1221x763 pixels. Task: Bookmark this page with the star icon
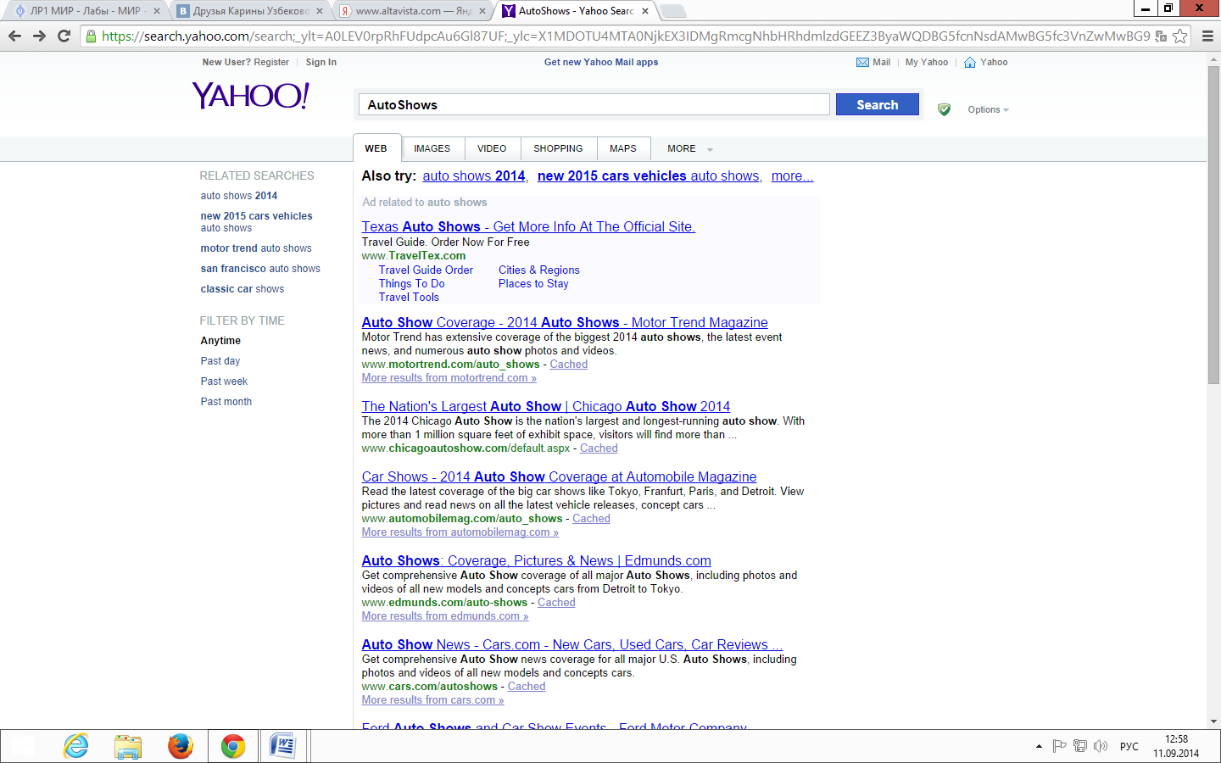point(1179,36)
